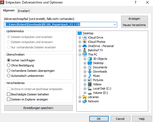This screenshot has height=122, width=153.
Task: Click the OneDrive - Personal cloud icon
Action: (x=84, y=46)
